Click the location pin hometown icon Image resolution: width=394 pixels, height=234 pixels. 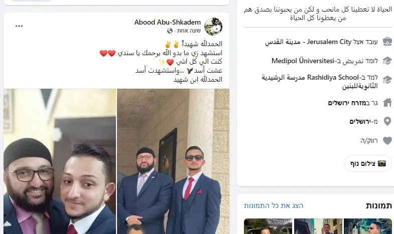tap(387, 121)
